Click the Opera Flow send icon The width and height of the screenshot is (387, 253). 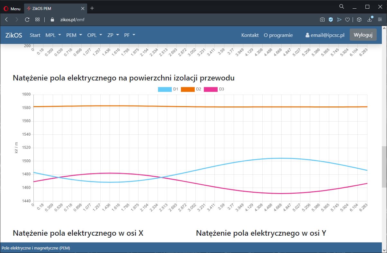click(339, 20)
